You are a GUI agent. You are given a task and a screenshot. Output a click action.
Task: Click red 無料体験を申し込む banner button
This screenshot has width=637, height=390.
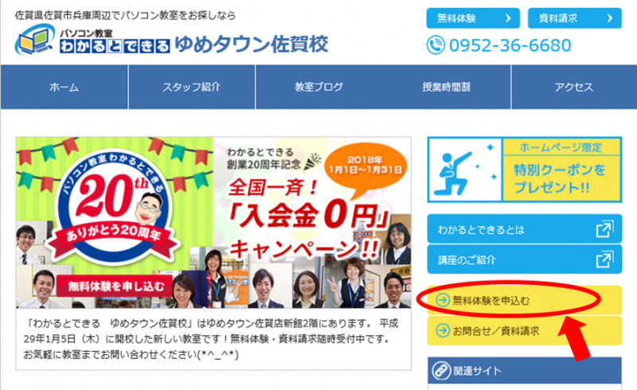click(116, 286)
